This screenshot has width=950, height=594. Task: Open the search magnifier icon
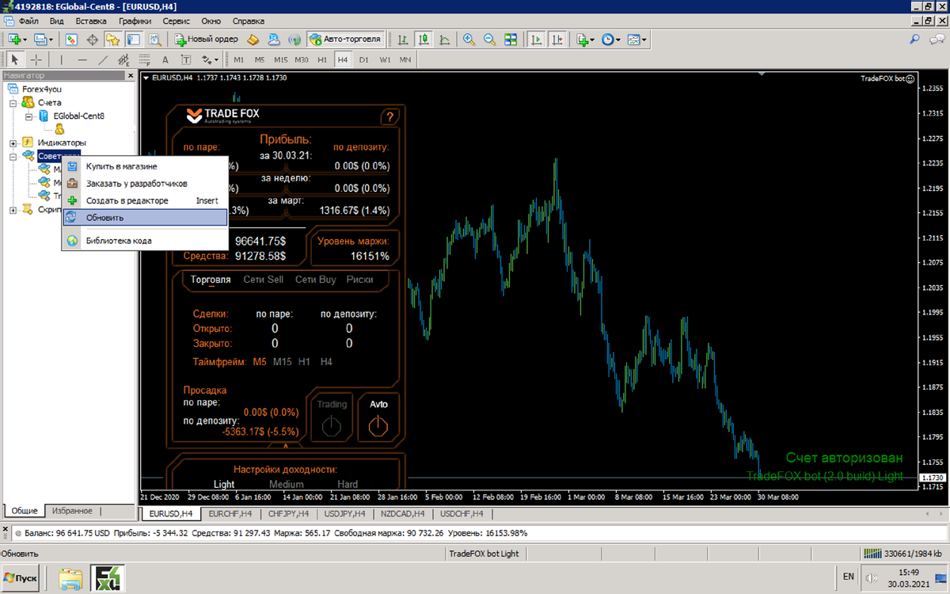(x=914, y=39)
